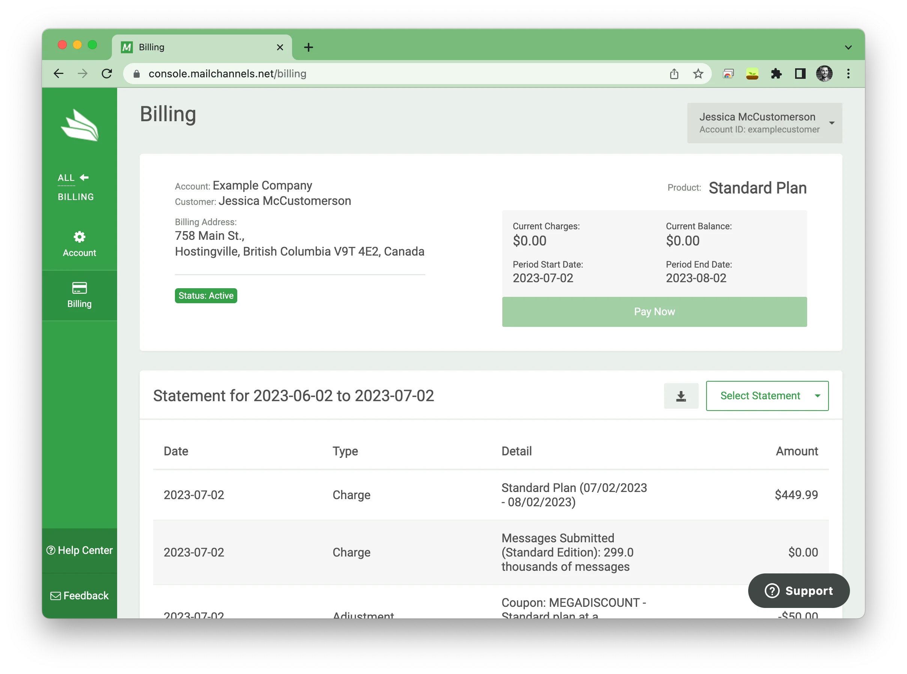Click the Account ID: examplecustomer text
Viewport: 907px width, 674px height.
pos(759,129)
